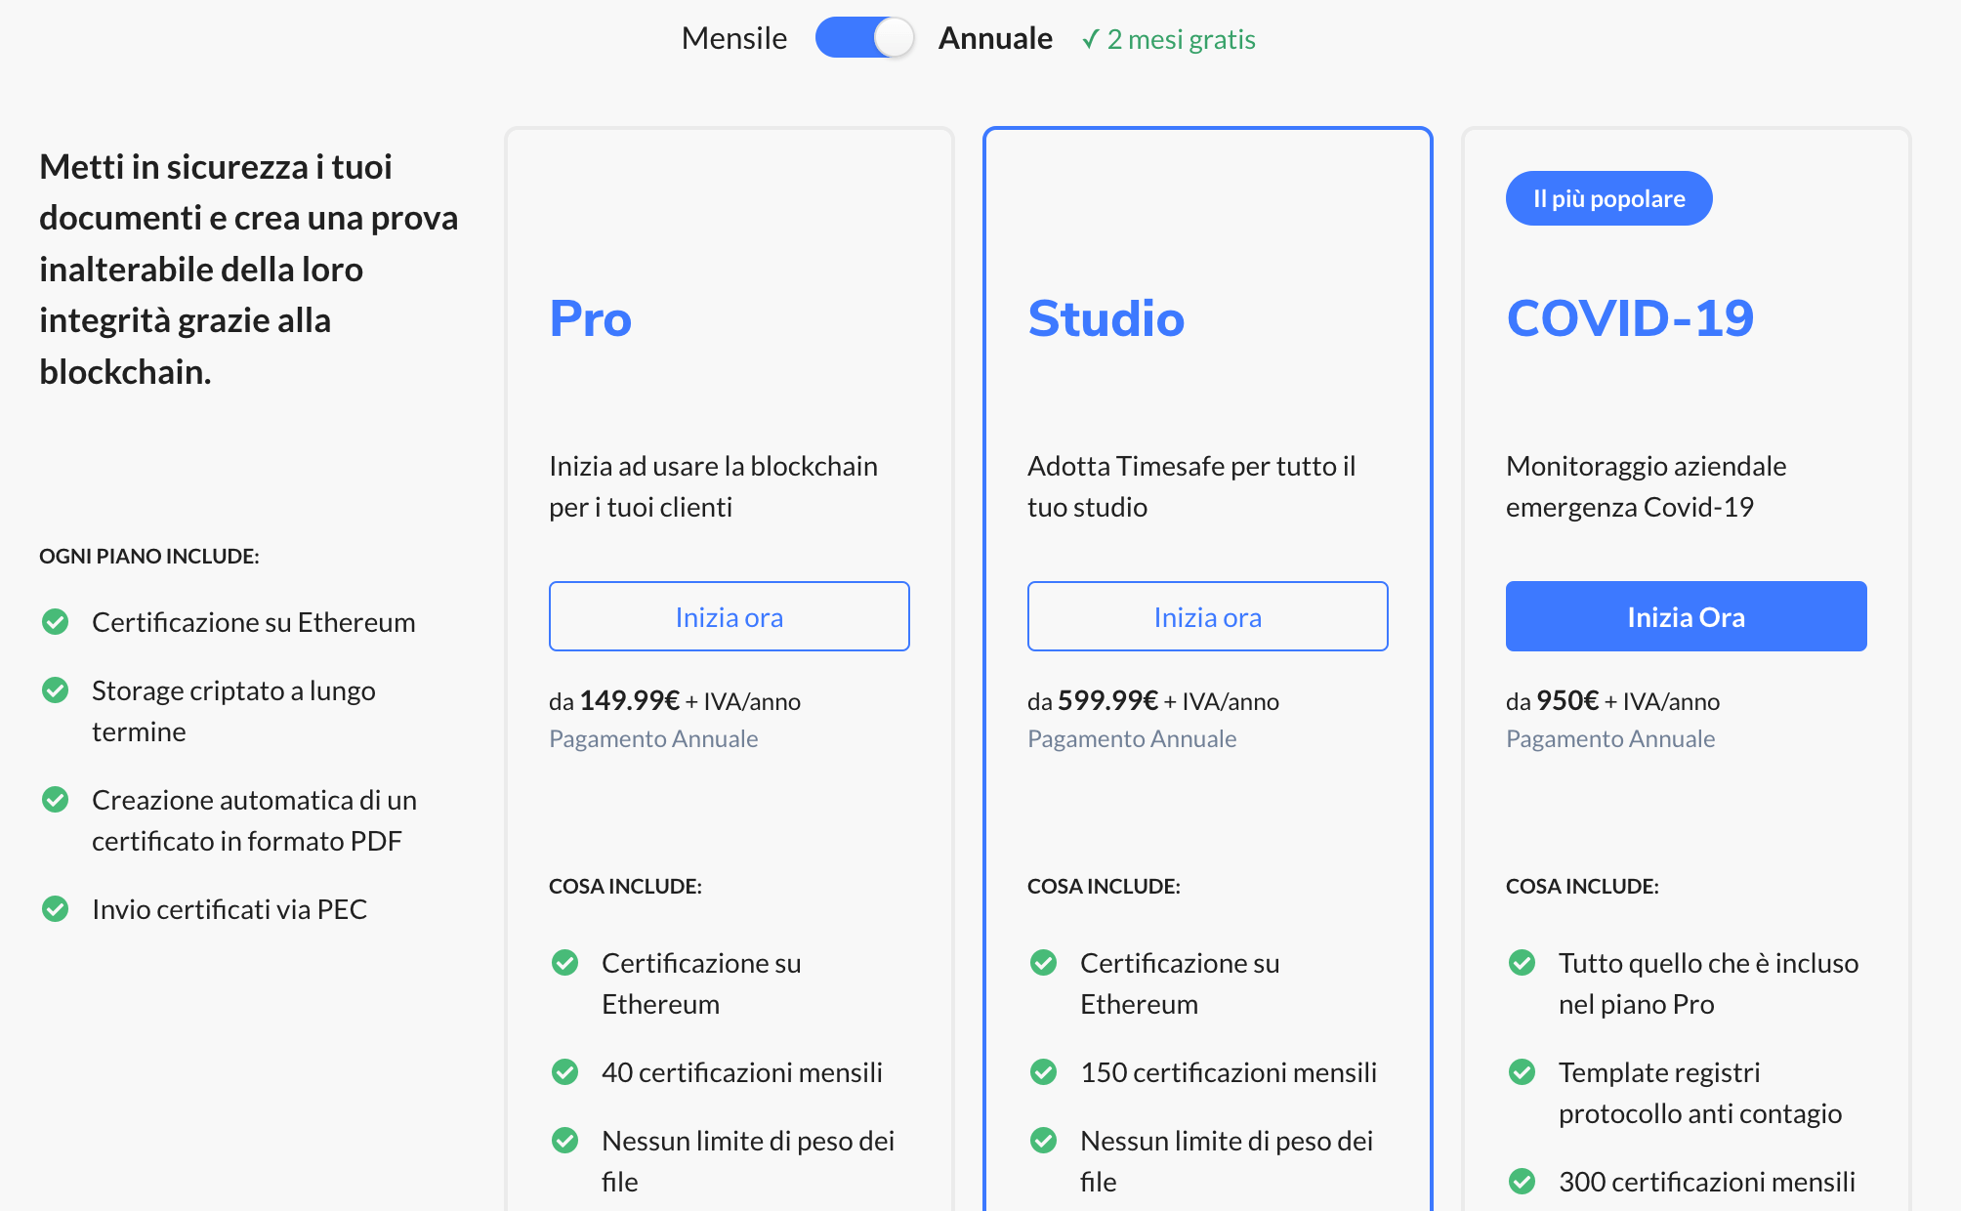Click check icon next to 300 certificazioni mensili
Viewport: 1961px width, 1211px height.
click(x=1523, y=1182)
